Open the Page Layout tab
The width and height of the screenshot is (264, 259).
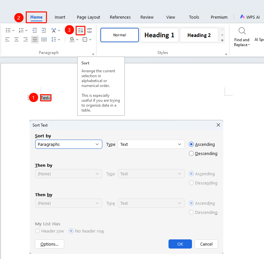point(88,17)
